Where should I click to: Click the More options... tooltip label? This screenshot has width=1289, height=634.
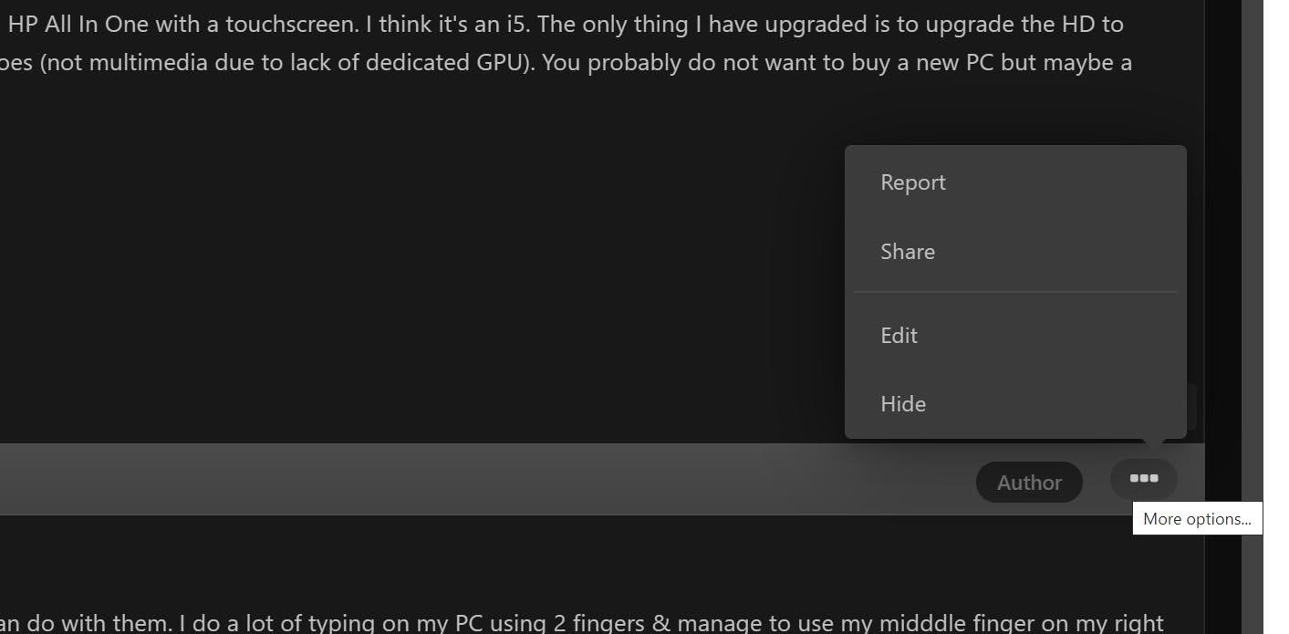[x=1197, y=518]
